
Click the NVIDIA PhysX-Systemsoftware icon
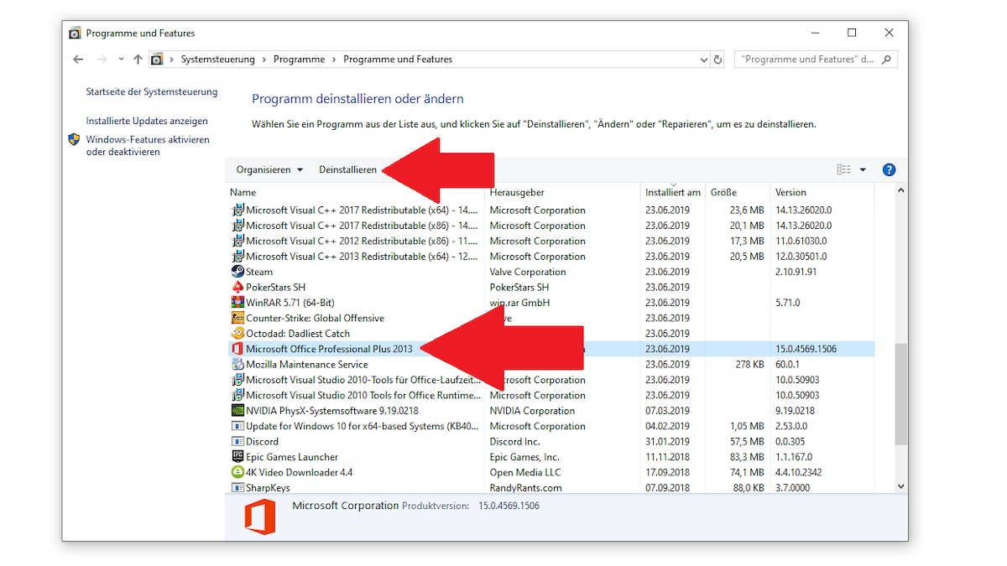[x=237, y=410]
